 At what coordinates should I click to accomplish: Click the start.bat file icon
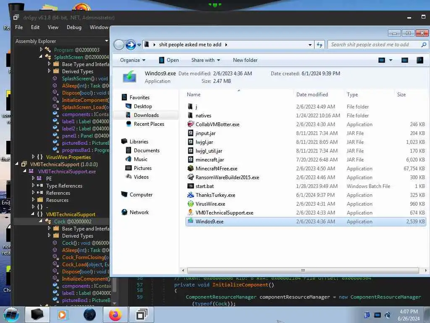pos(191,186)
